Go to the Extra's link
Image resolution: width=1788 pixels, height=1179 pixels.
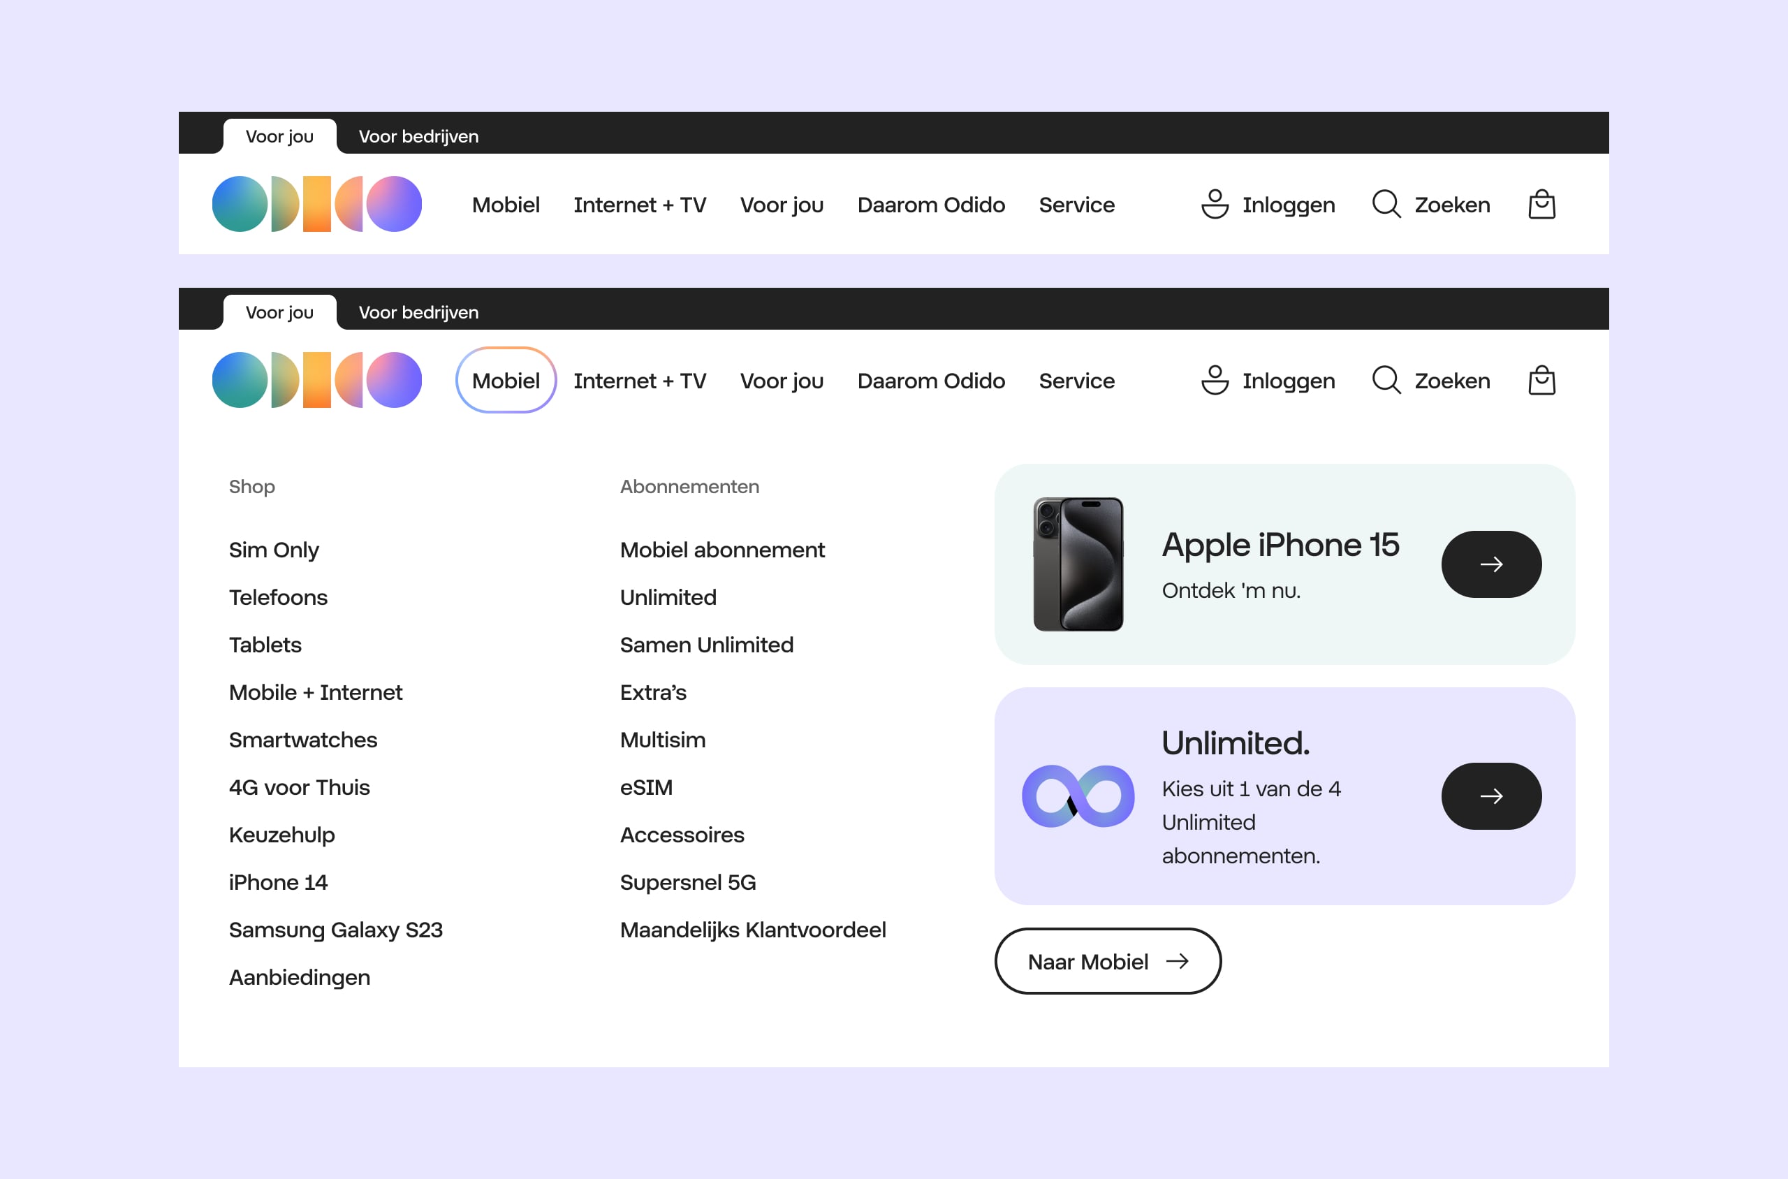tap(654, 691)
